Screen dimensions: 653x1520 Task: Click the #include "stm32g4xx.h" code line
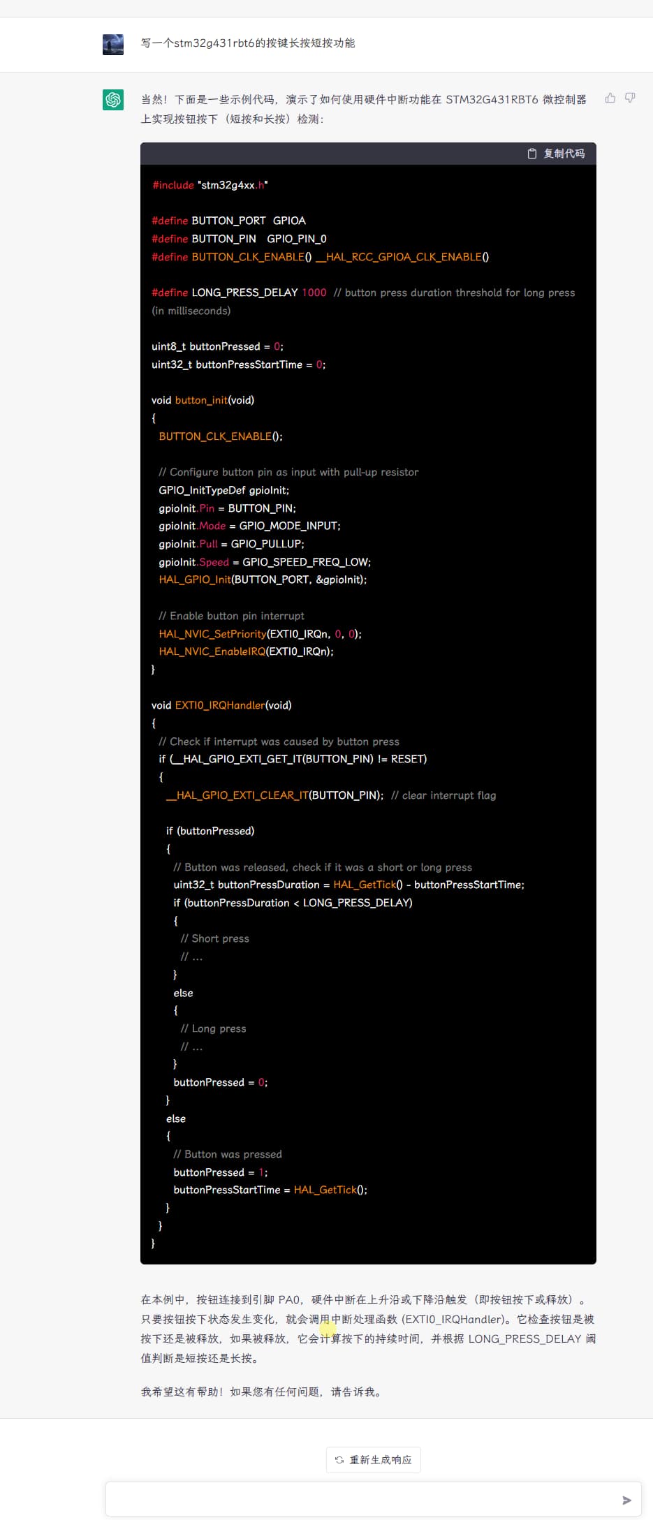210,185
